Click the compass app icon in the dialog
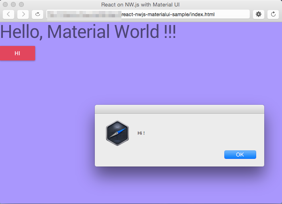The height and width of the screenshot is (204, 282). point(117,133)
